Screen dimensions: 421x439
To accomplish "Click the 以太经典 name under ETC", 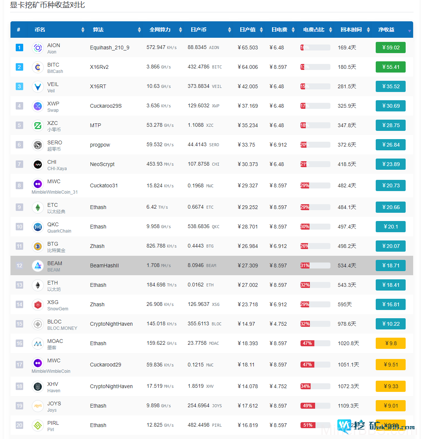I will coord(56,212).
